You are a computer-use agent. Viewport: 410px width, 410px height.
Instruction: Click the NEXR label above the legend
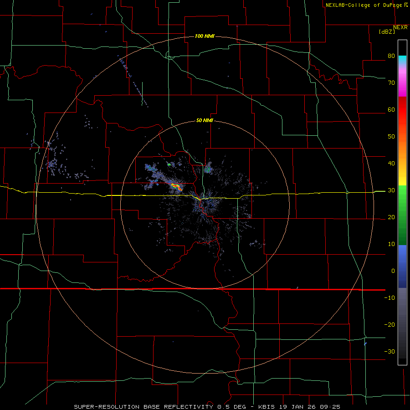click(x=400, y=27)
